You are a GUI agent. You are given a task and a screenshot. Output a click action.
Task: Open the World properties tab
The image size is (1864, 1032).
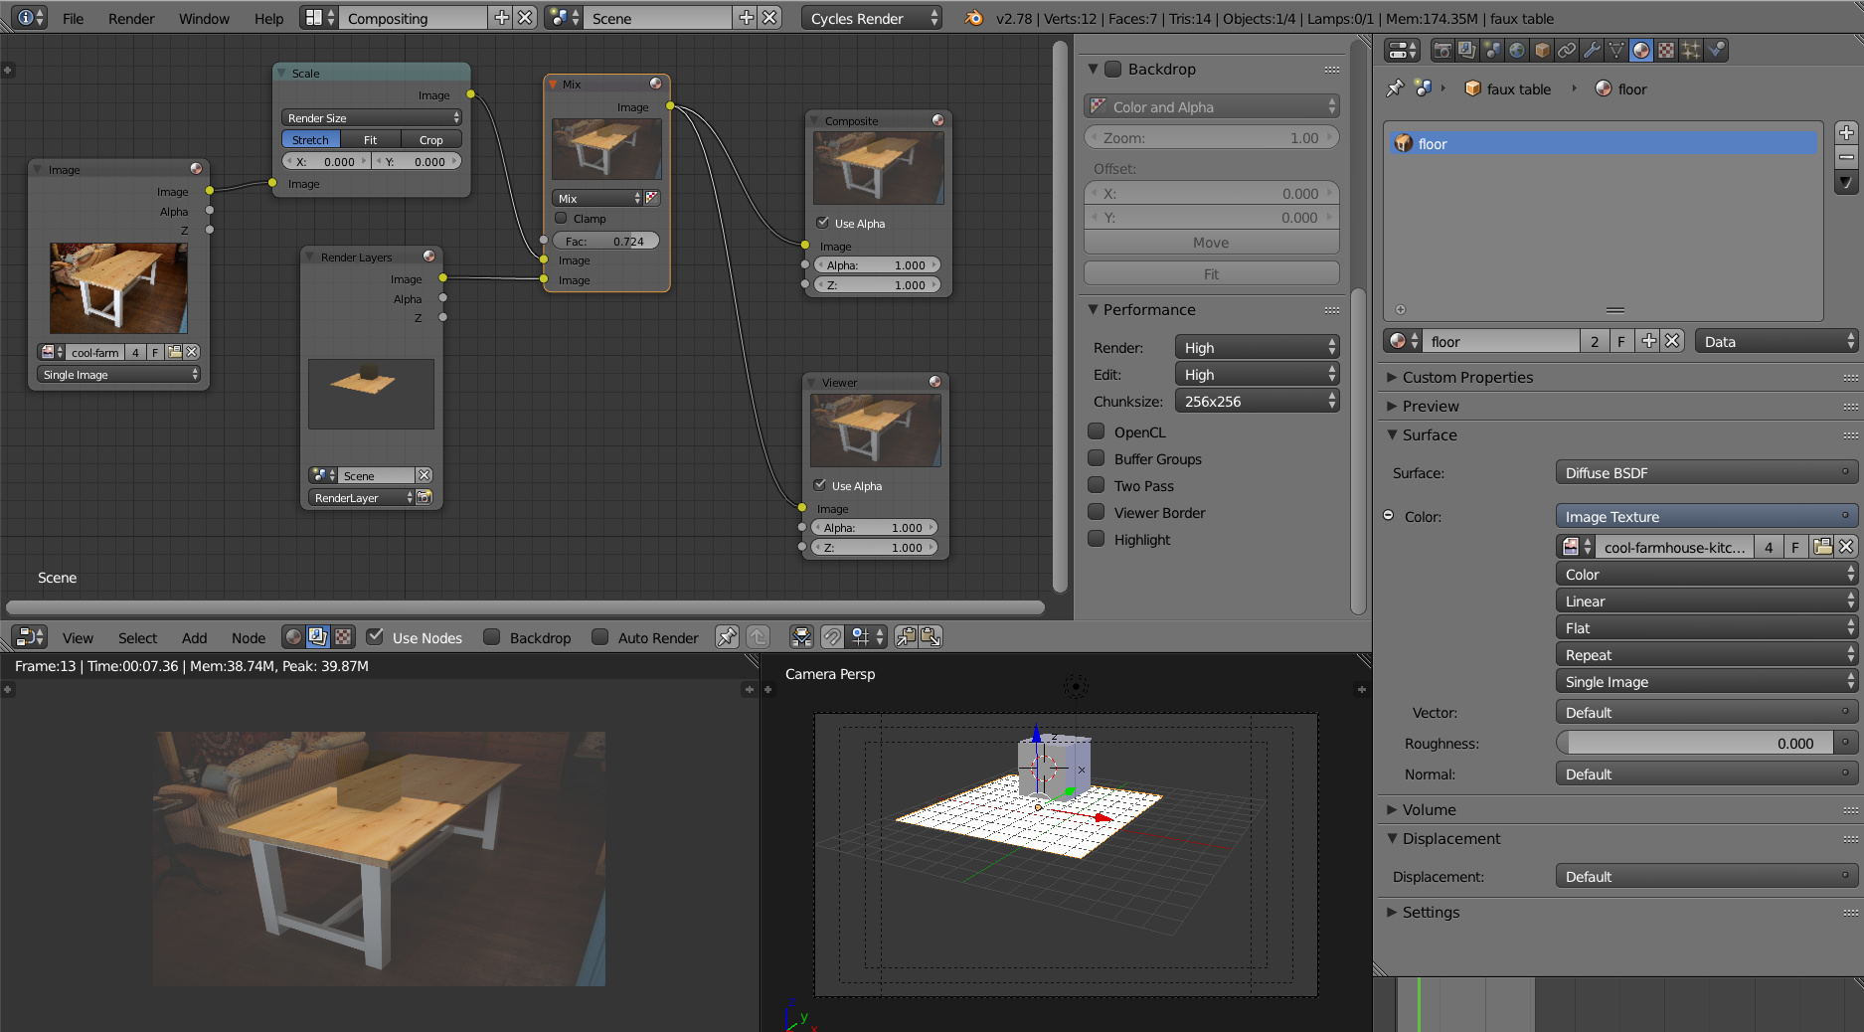click(x=1517, y=50)
